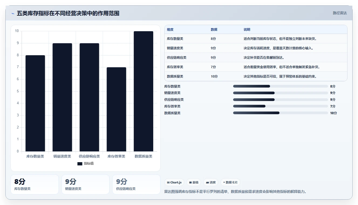358x205 pixels.
Task: Click the 10 y-axis tick label
Action: pyautogui.click(x=17, y=31)
